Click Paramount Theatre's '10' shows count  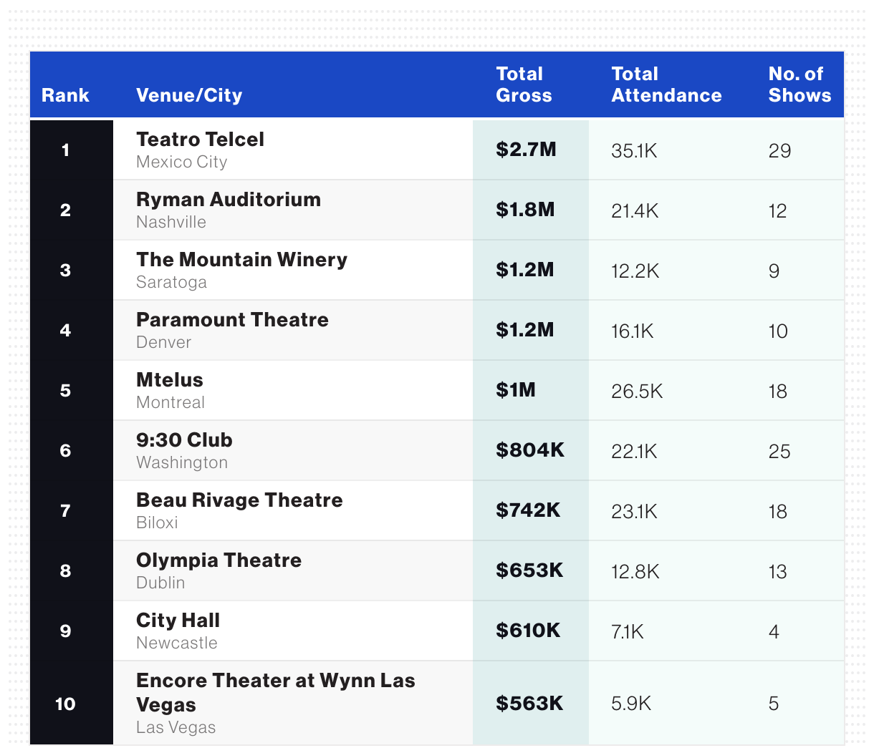(x=778, y=331)
